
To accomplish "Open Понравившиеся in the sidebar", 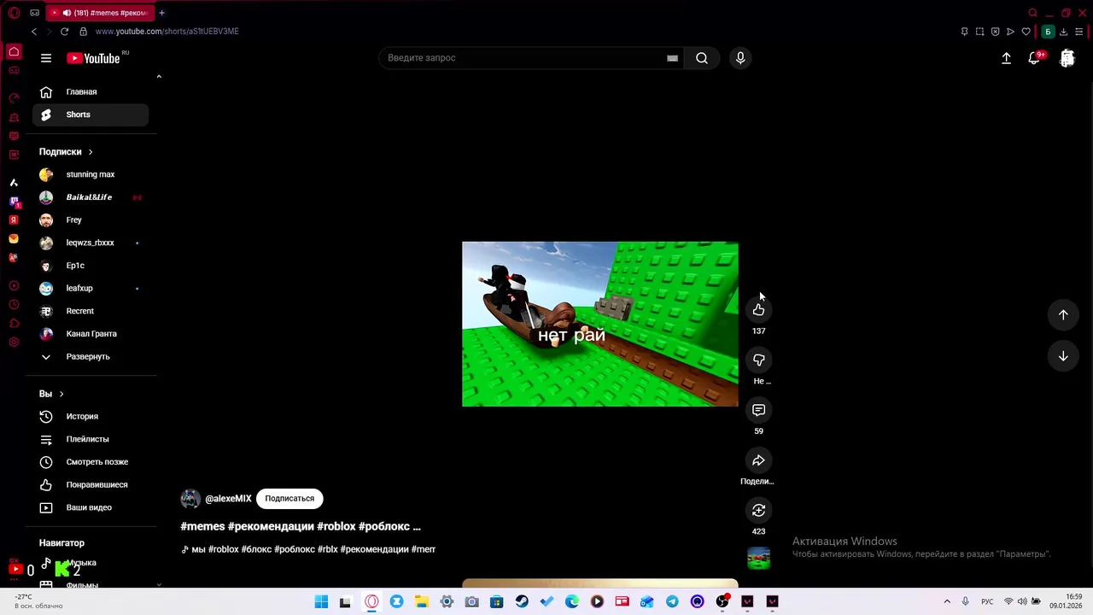I will pos(91,484).
